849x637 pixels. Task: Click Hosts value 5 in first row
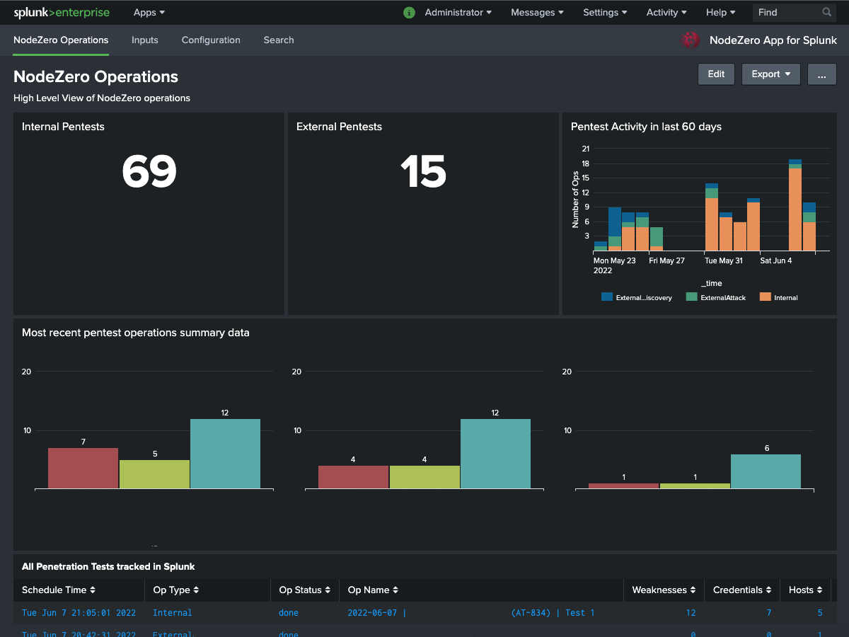pyautogui.click(x=820, y=613)
